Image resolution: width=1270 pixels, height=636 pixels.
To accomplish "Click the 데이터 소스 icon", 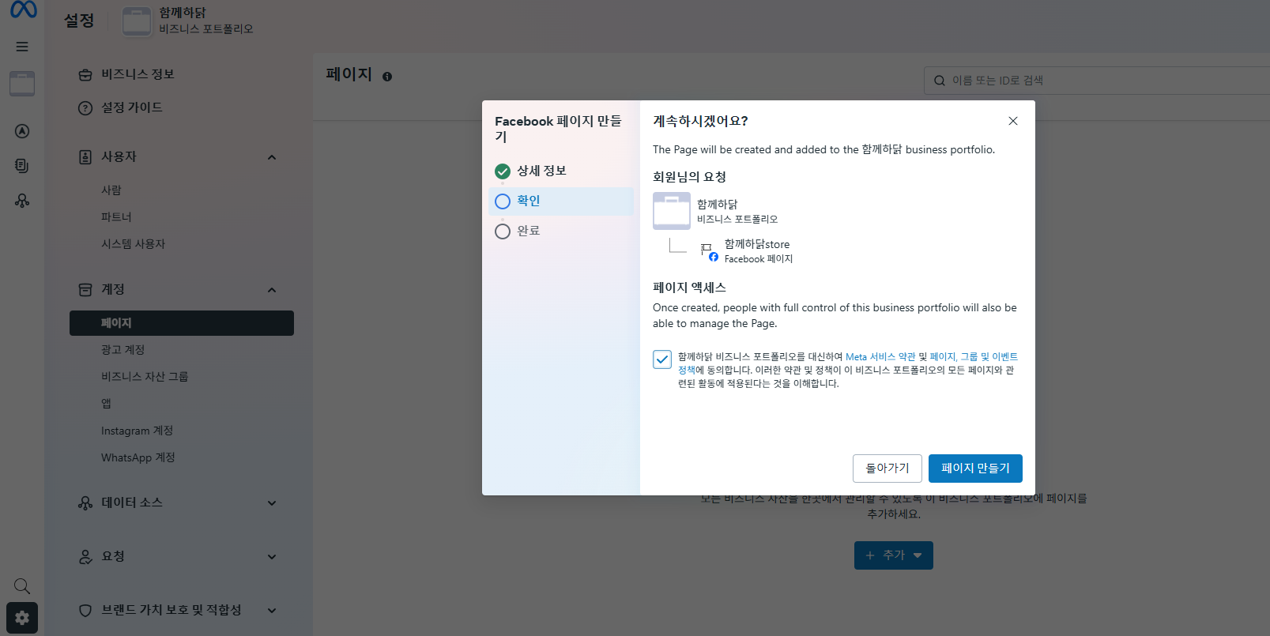I will coord(85,503).
